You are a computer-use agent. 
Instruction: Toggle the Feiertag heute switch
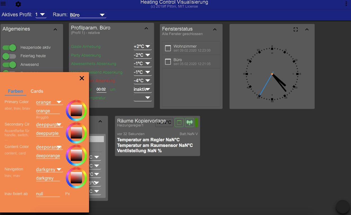pos(9,56)
